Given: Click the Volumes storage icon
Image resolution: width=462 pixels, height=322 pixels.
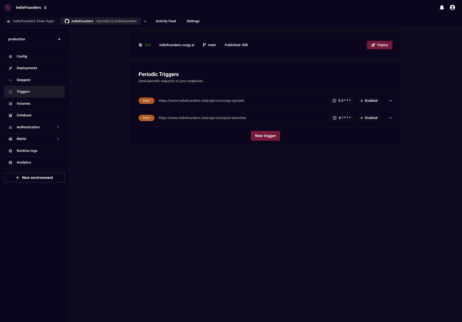Looking at the screenshot, I should click(11, 104).
